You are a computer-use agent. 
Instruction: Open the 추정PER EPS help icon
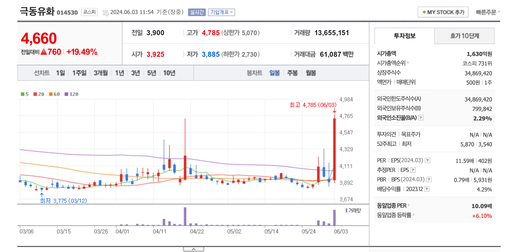coord(413,170)
